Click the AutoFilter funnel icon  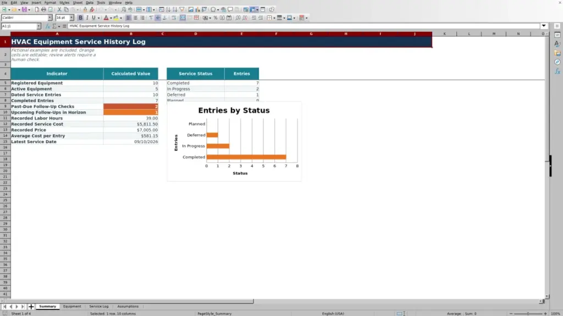pos(181,10)
